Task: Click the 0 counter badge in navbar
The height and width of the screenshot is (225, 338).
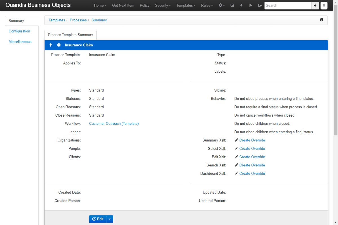Action: pyautogui.click(x=324, y=5)
